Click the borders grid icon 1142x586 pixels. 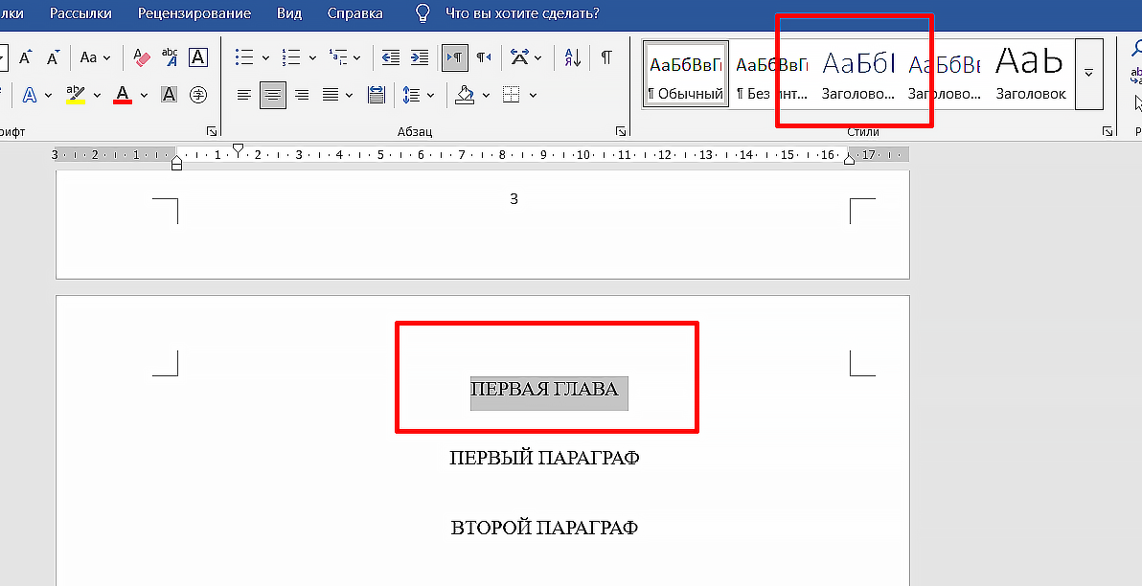(x=512, y=95)
